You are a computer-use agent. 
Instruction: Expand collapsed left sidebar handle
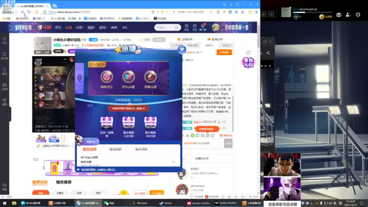point(10,114)
